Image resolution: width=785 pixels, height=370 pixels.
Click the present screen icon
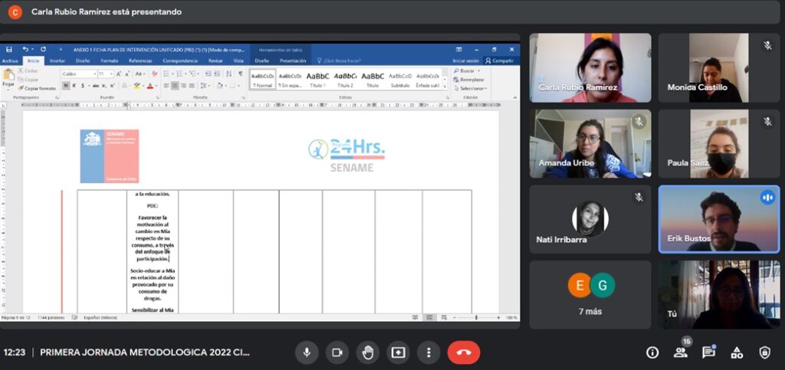tap(398, 352)
